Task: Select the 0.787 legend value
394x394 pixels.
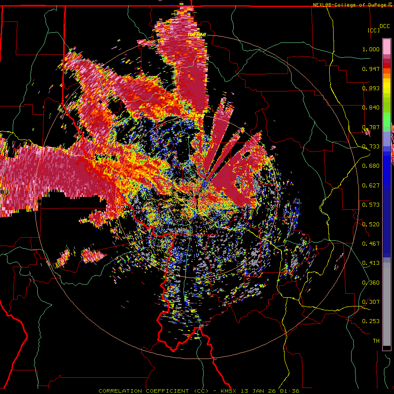Action: click(x=371, y=127)
